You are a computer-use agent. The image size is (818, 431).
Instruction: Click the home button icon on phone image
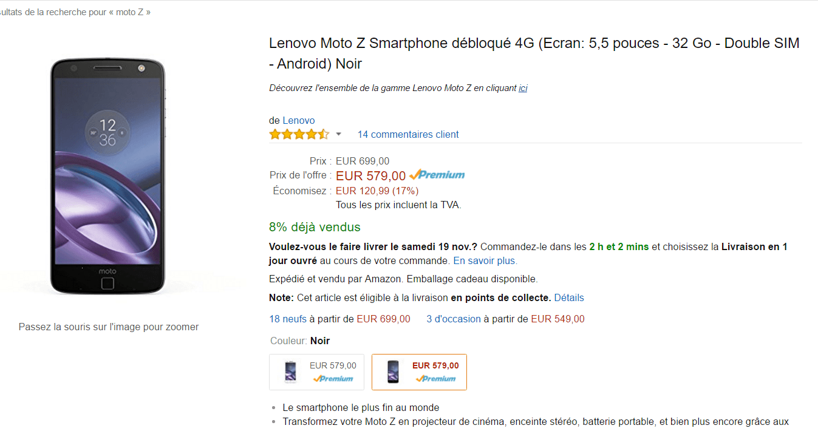(x=108, y=283)
